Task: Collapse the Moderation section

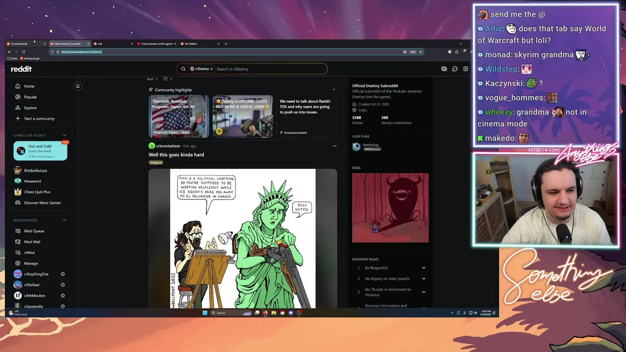Action: (64, 220)
